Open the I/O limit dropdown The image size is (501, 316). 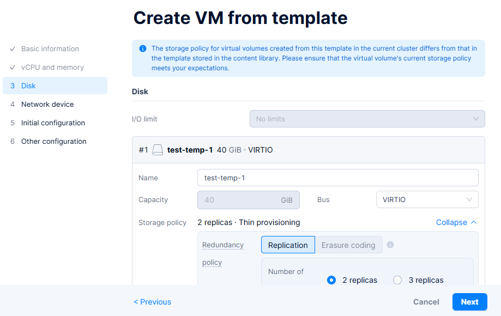click(x=367, y=119)
